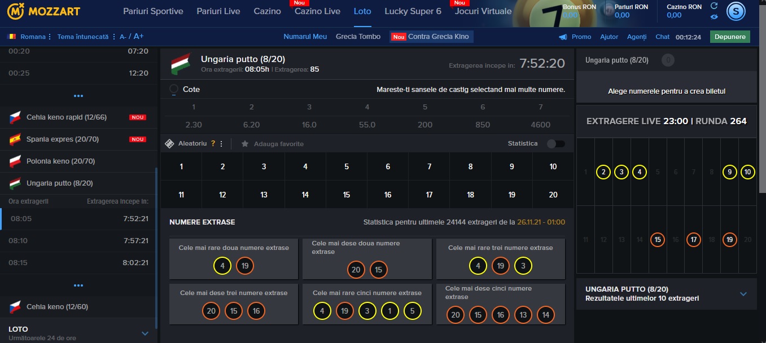Click the Cehia keno (12/60) flag icon
This screenshot has width=766, height=343.
click(x=15, y=307)
